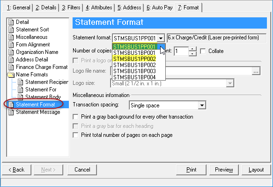The image size is (273, 187).
Task: Click the page icon beside Statement Recipient
Action: click(21, 82)
